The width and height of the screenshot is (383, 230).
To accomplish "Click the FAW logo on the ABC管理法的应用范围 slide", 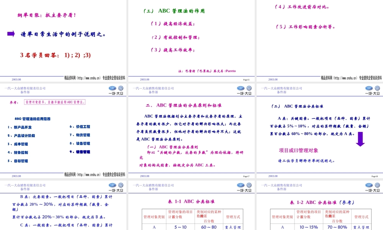I will click(x=112, y=88).
